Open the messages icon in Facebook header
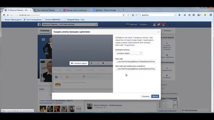The height and width of the screenshot is (120, 214). pos(159,24)
